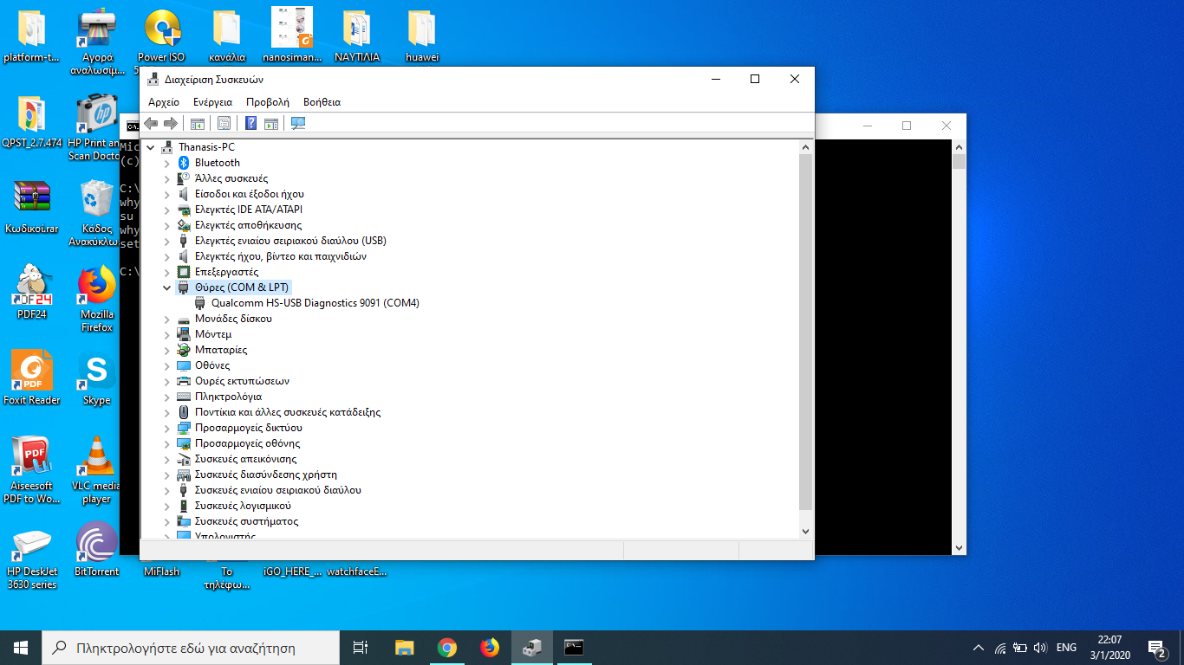Screen dimensions: 1184x665
Task: Open Google Chrome from the taskbar
Action: click(446, 648)
